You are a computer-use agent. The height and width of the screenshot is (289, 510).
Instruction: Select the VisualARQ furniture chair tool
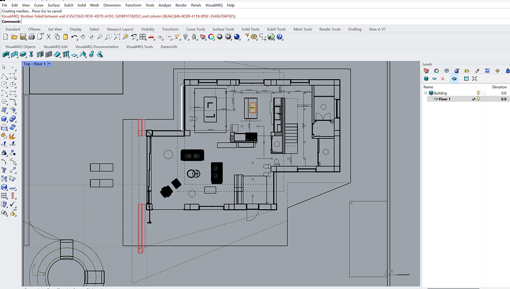click(x=92, y=55)
